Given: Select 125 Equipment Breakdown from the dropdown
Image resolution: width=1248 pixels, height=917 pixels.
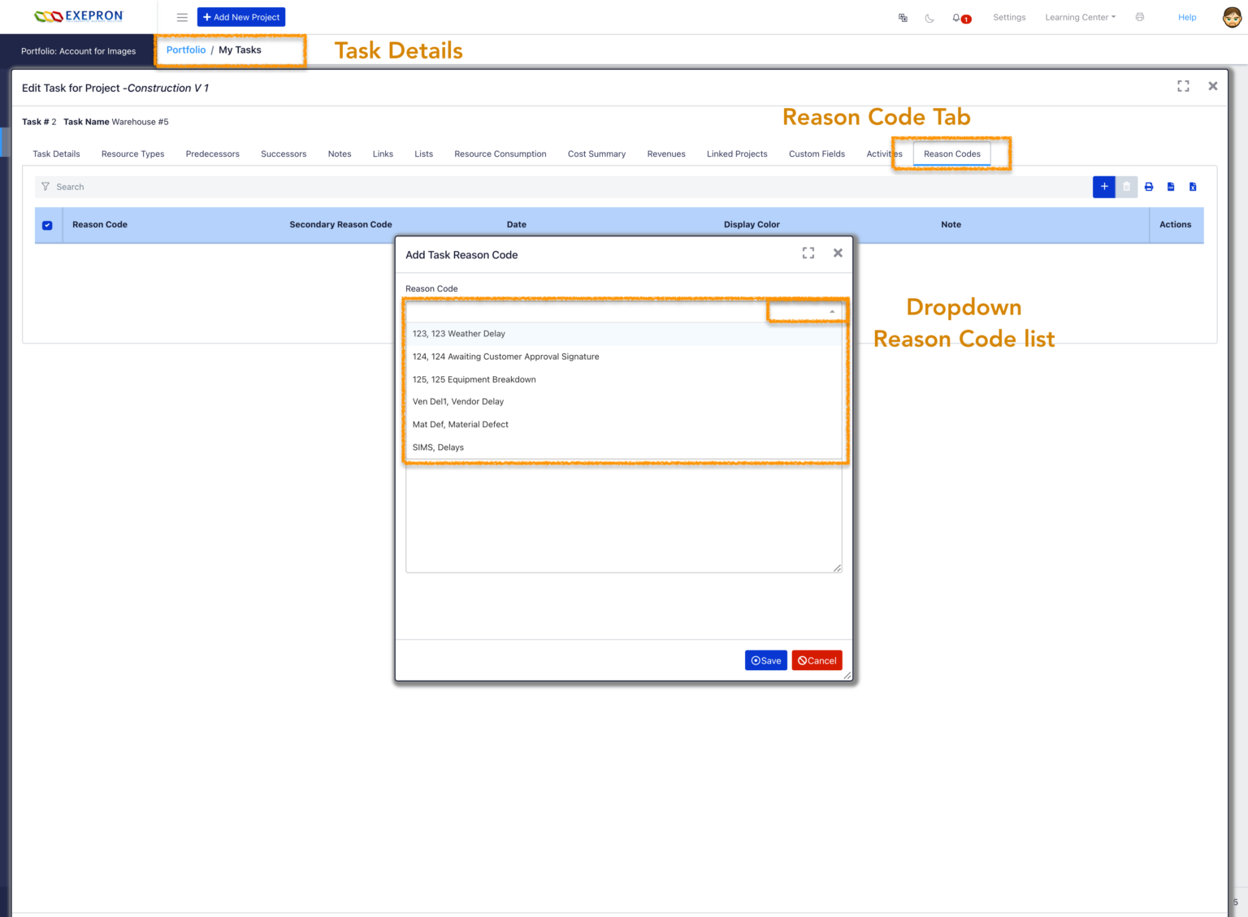Looking at the screenshot, I should pos(474,379).
